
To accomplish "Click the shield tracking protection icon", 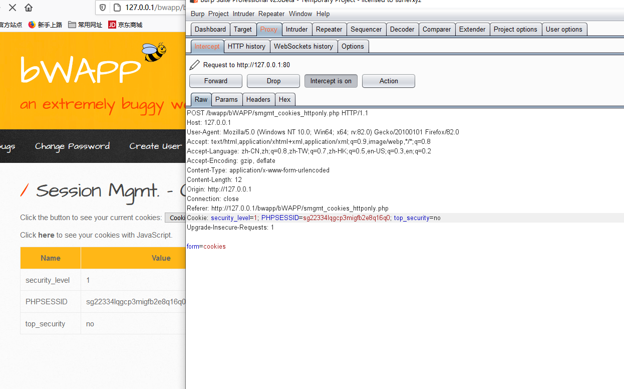I will pyautogui.click(x=103, y=8).
